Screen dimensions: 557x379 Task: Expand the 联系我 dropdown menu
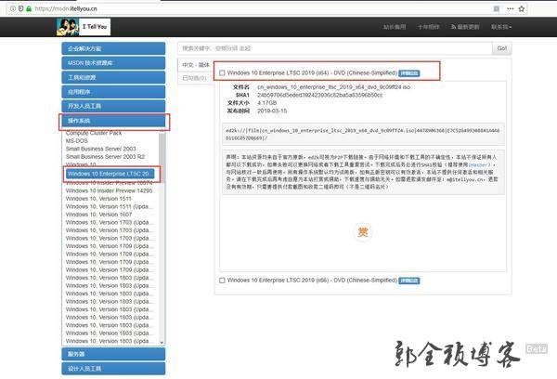501,27
